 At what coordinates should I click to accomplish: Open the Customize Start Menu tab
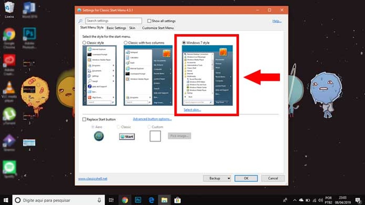pyautogui.click(x=158, y=28)
